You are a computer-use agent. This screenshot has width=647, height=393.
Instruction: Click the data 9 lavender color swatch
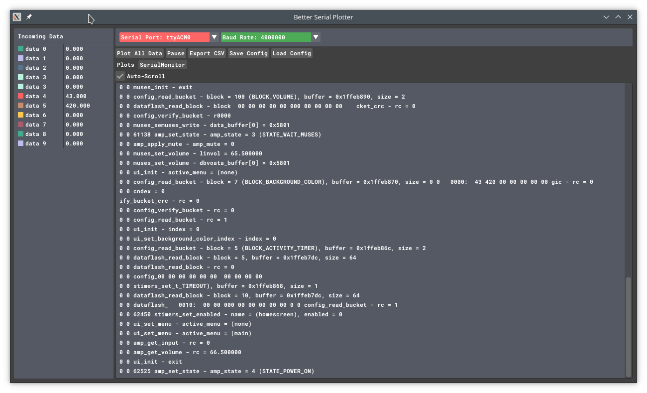point(21,143)
